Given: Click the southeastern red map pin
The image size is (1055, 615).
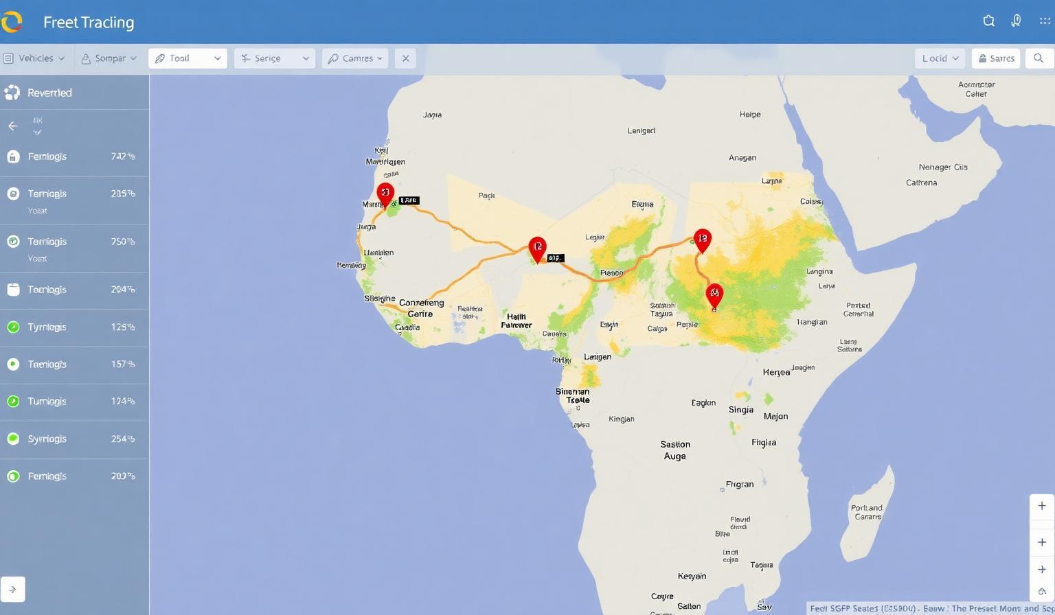Looking at the screenshot, I should [x=714, y=295].
